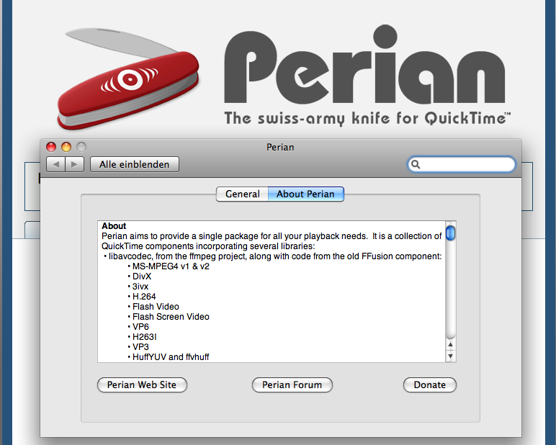Click the Donate button

pyautogui.click(x=430, y=385)
